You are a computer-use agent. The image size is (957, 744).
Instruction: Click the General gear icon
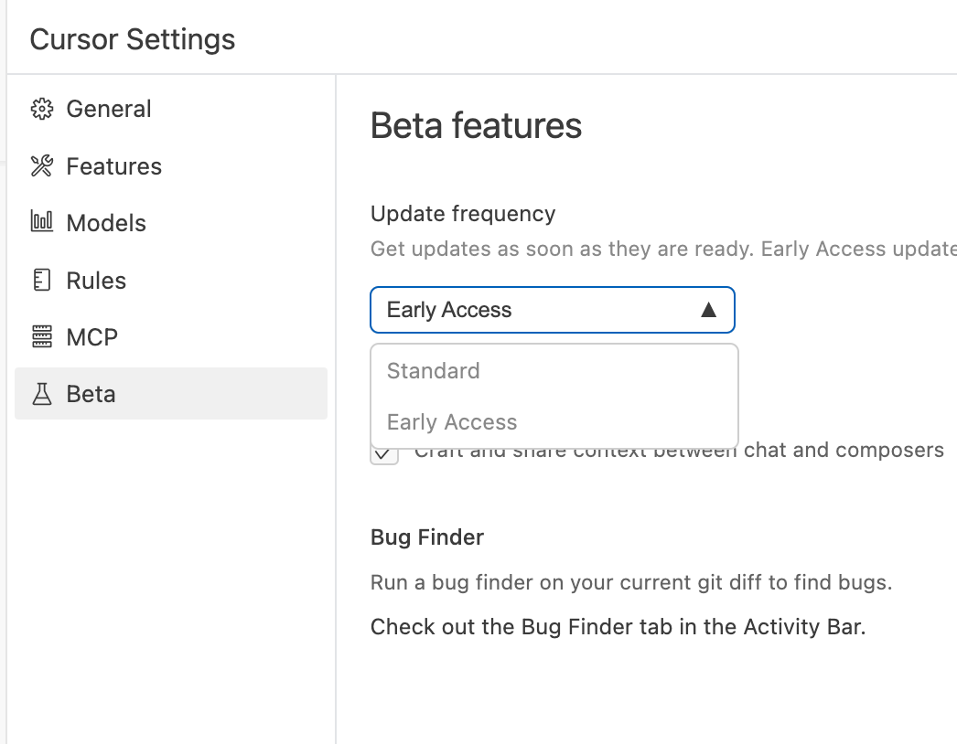click(41, 109)
